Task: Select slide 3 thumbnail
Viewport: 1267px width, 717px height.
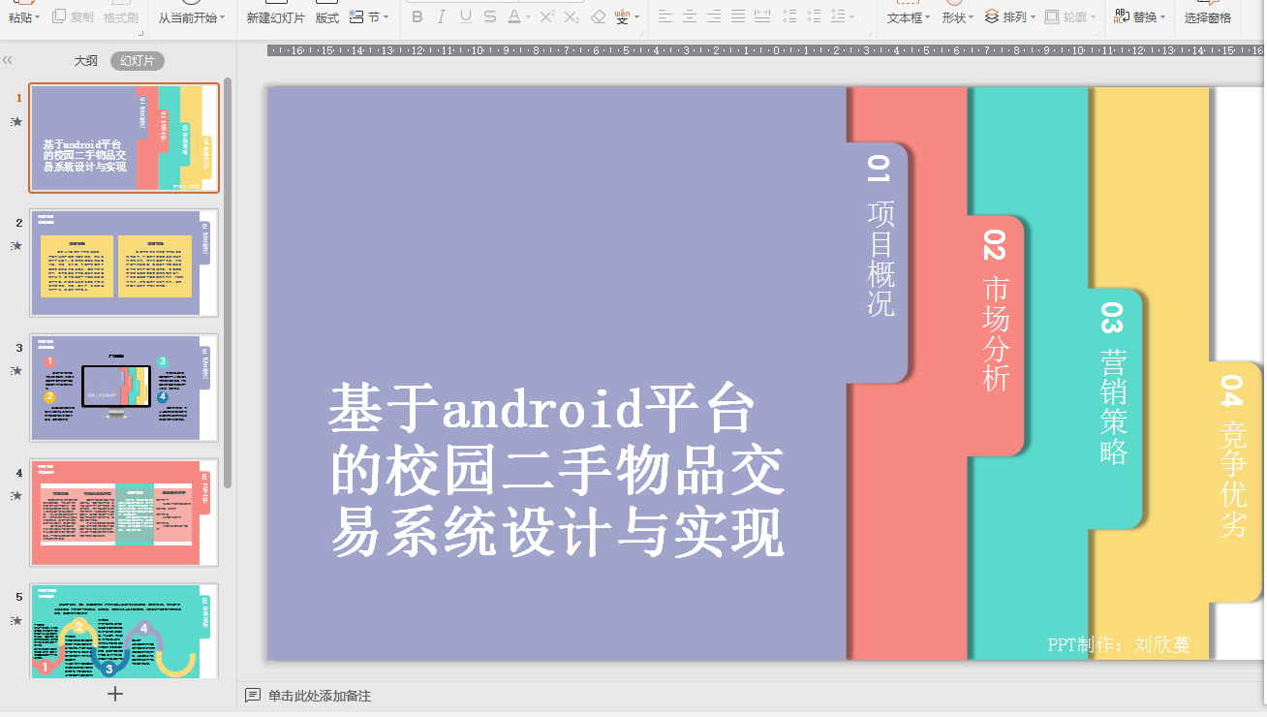Action: (124, 388)
